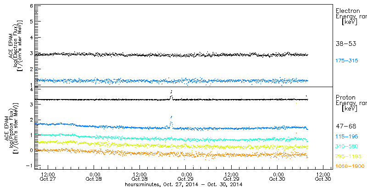Click the blue proton legend label 115-195
Screen dimensions: 367x188
[x=347, y=137]
